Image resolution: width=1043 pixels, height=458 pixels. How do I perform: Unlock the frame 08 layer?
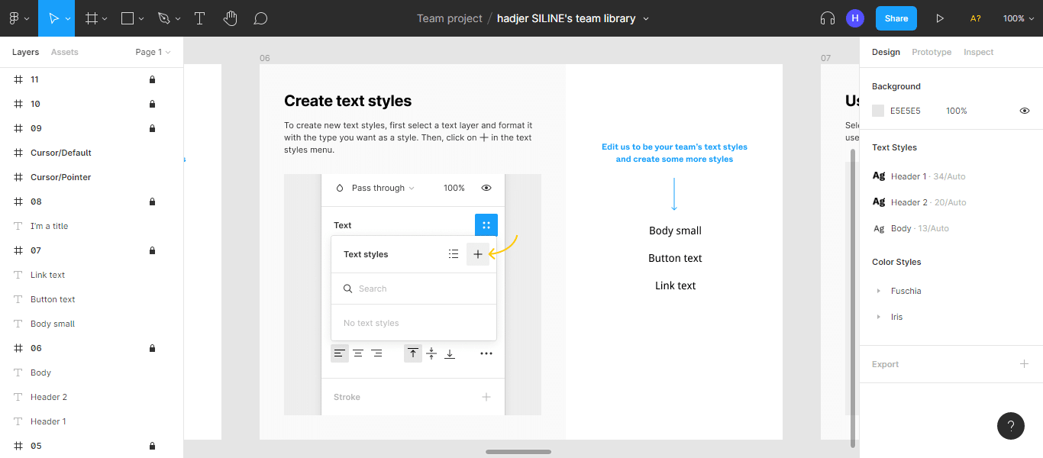[152, 202]
